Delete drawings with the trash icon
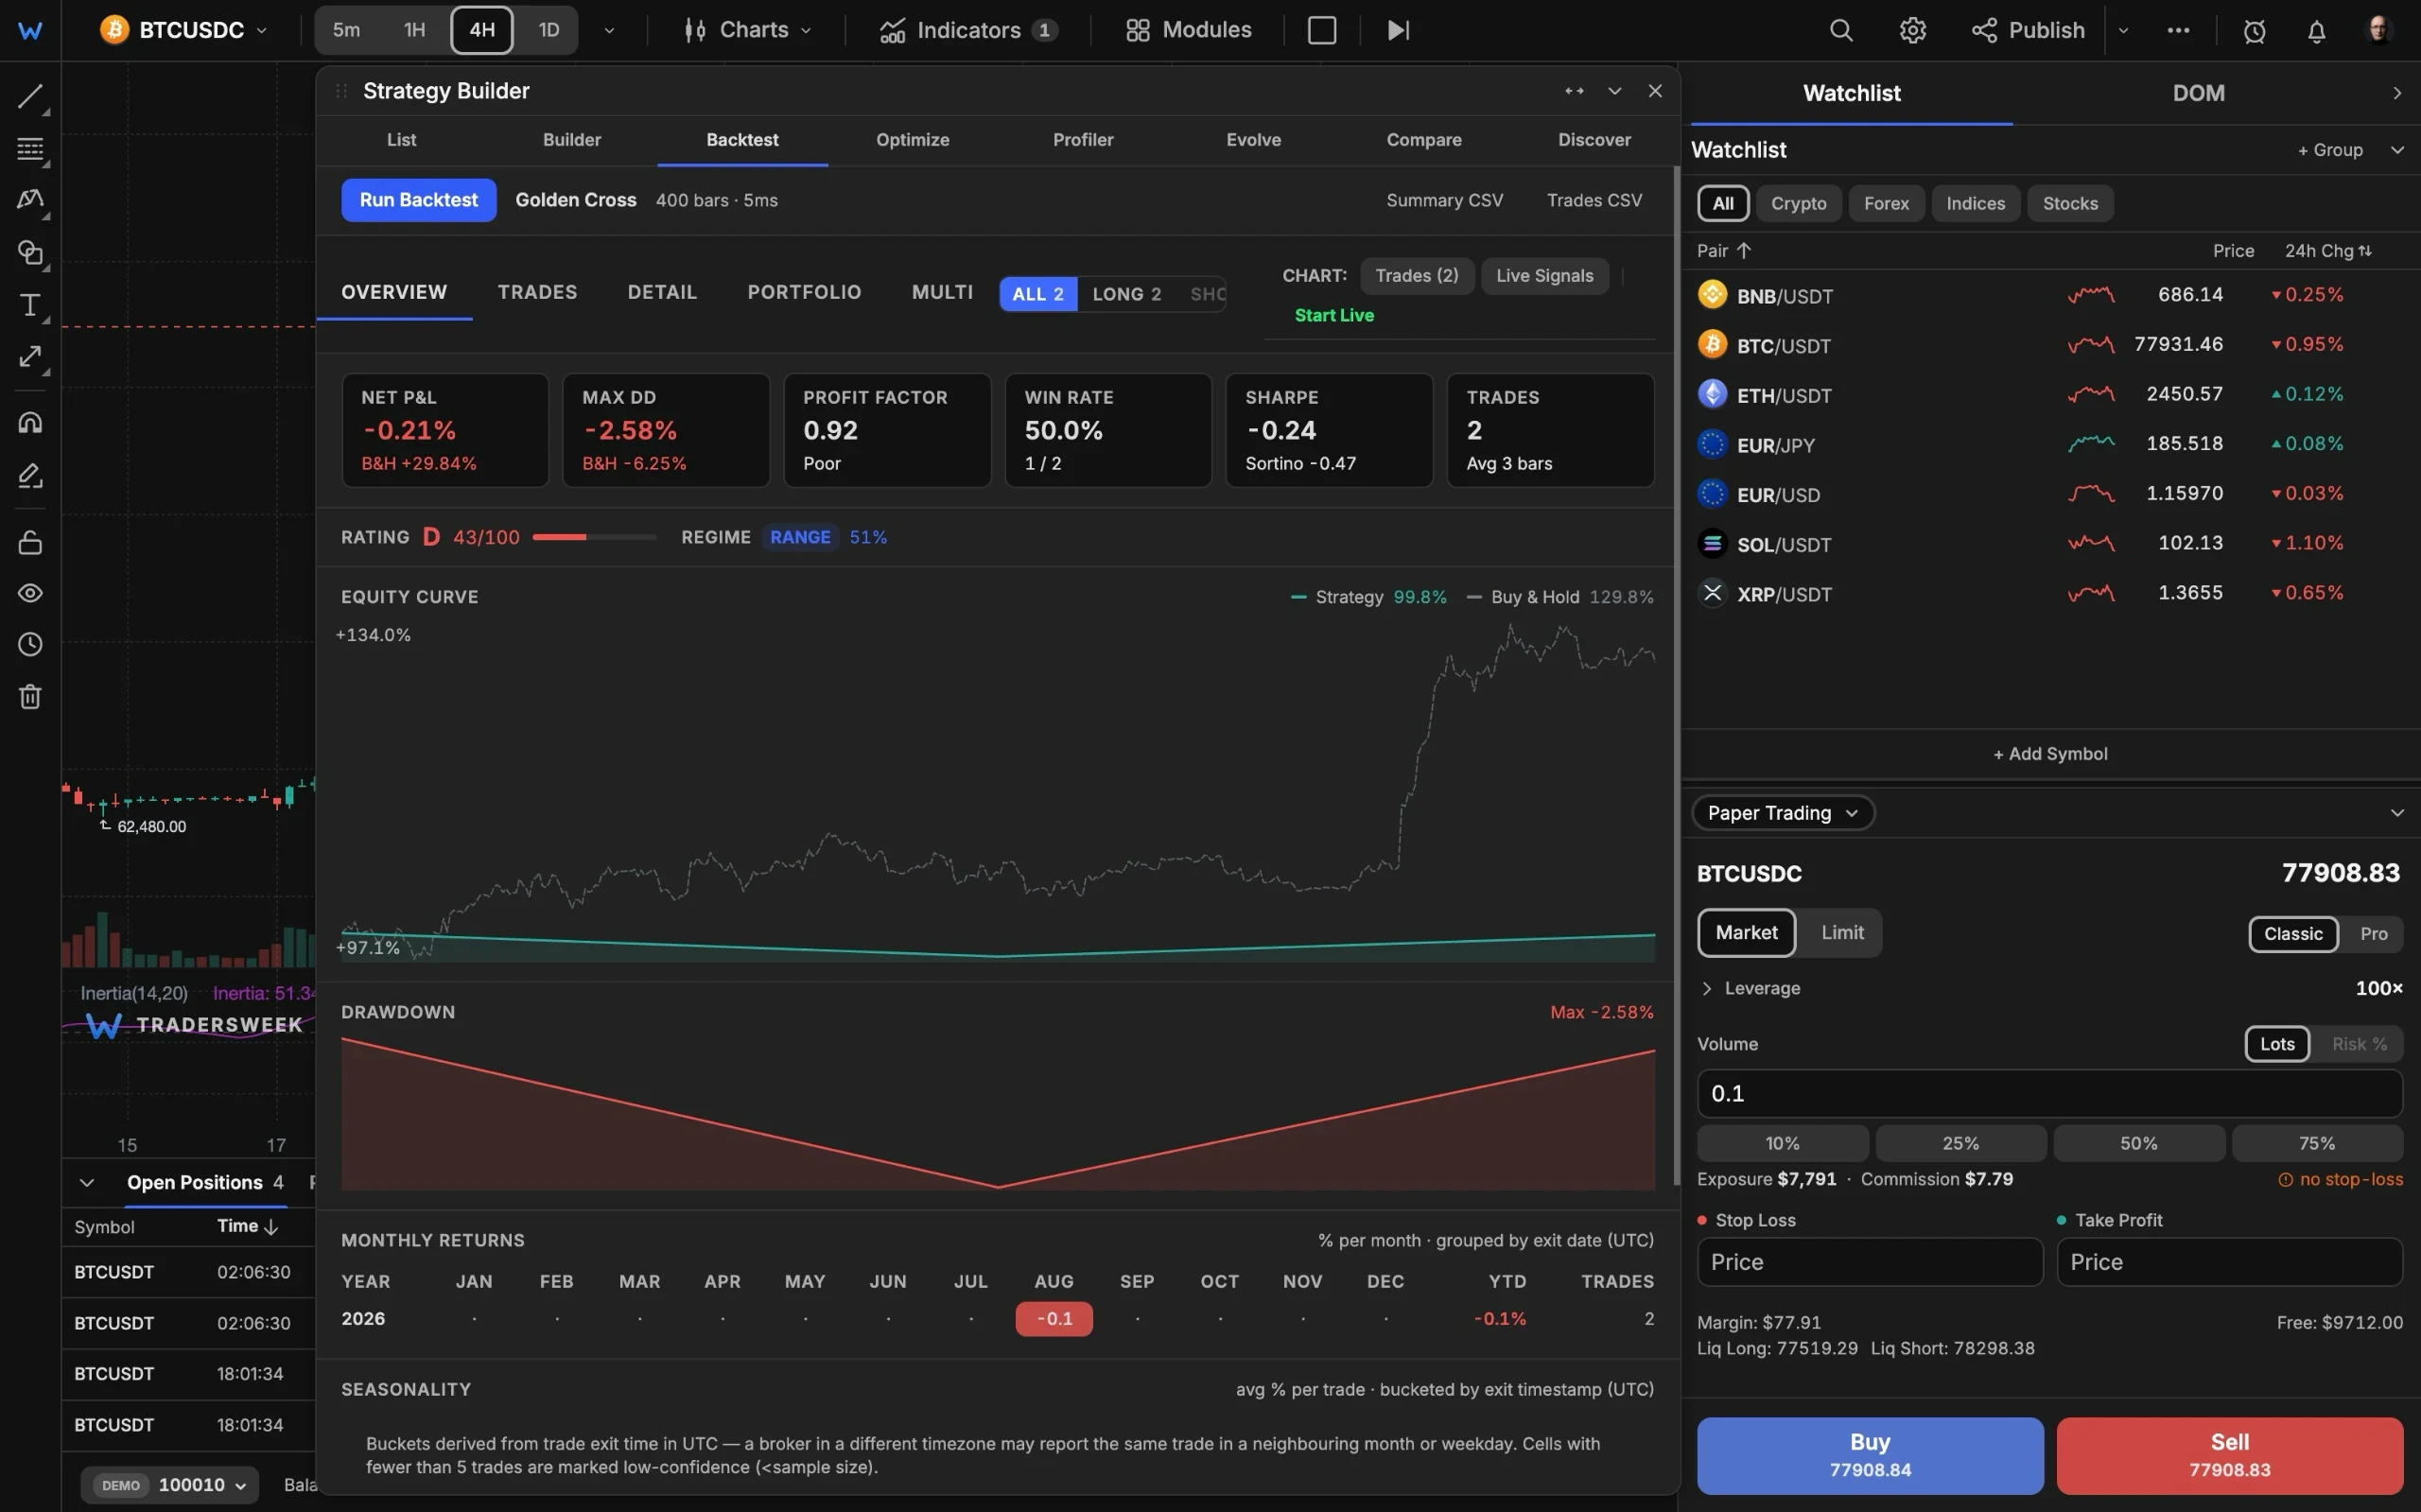Image resolution: width=2421 pixels, height=1512 pixels. click(30, 696)
